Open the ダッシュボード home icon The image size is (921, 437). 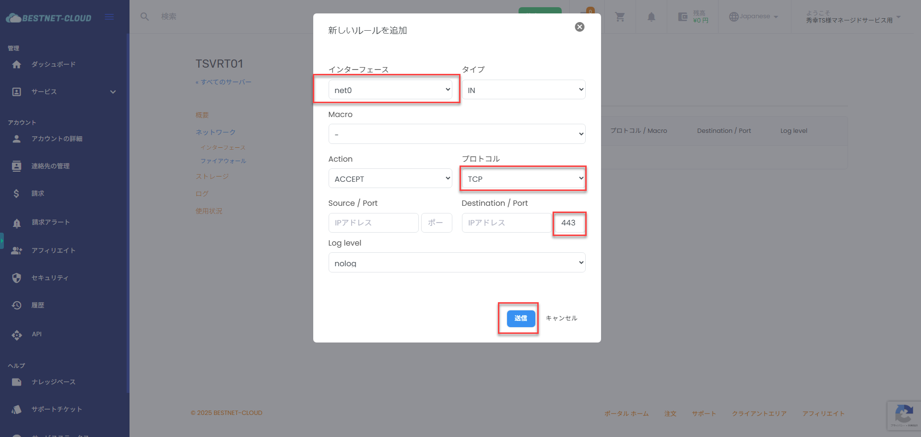(17, 65)
